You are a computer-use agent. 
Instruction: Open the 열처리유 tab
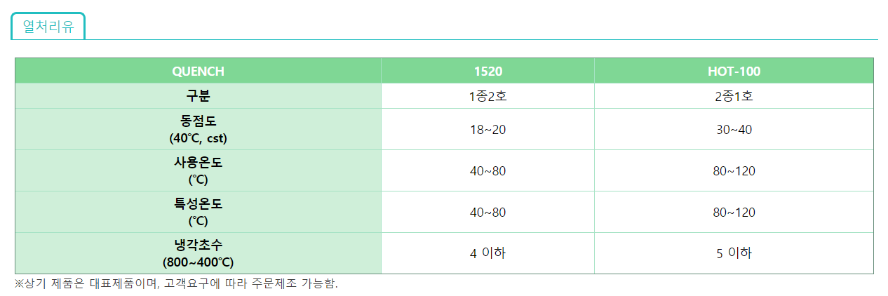(48, 27)
